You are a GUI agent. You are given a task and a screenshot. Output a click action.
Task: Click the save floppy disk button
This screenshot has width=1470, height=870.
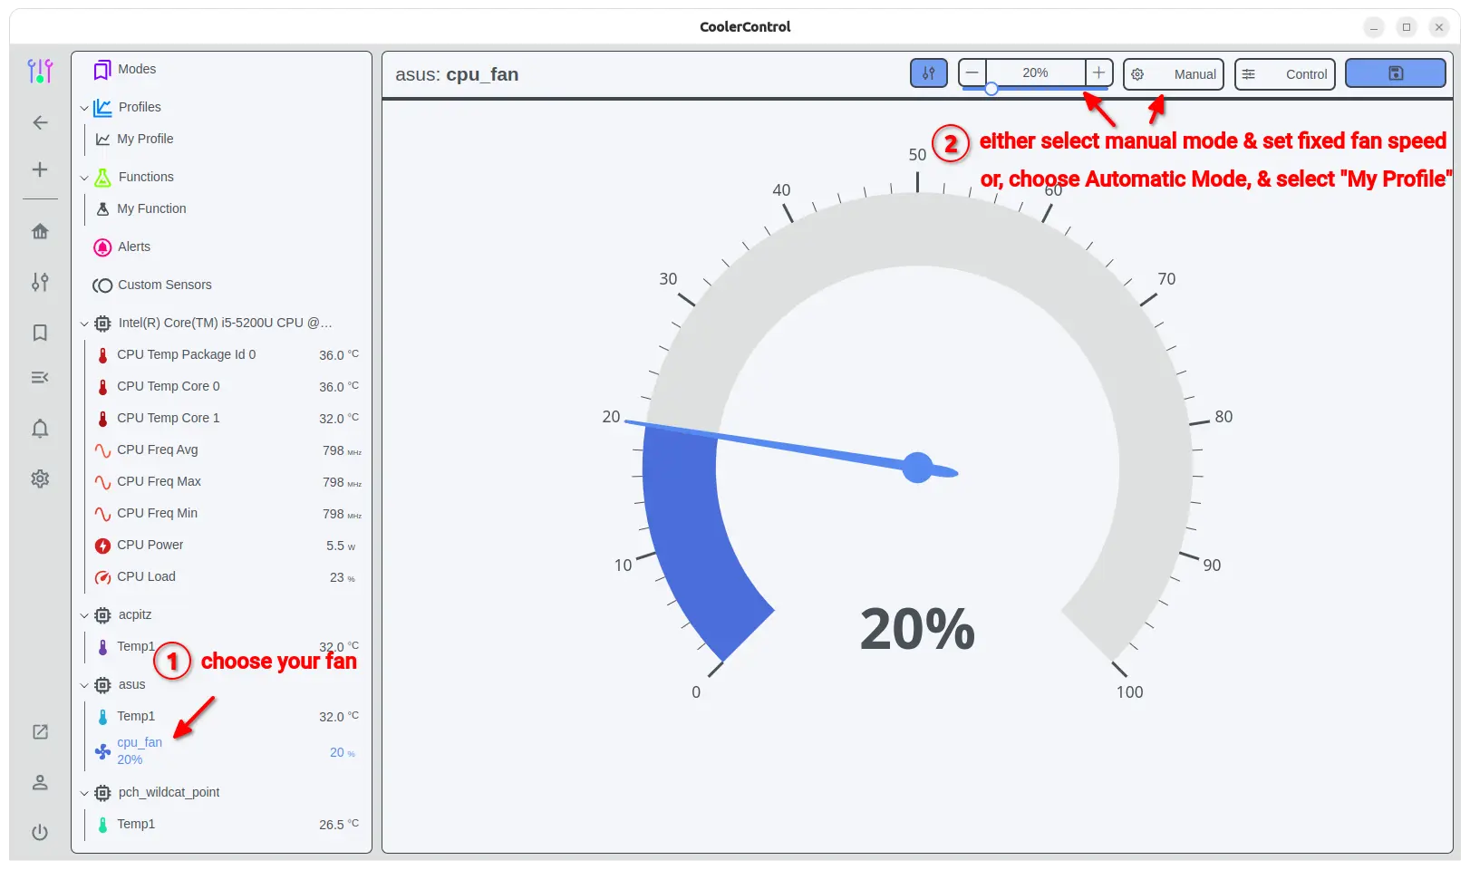point(1395,73)
